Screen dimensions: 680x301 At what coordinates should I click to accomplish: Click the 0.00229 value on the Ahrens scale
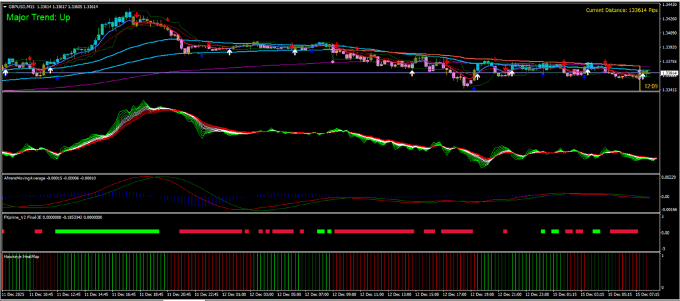pyautogui.click(x=669, y=177)
